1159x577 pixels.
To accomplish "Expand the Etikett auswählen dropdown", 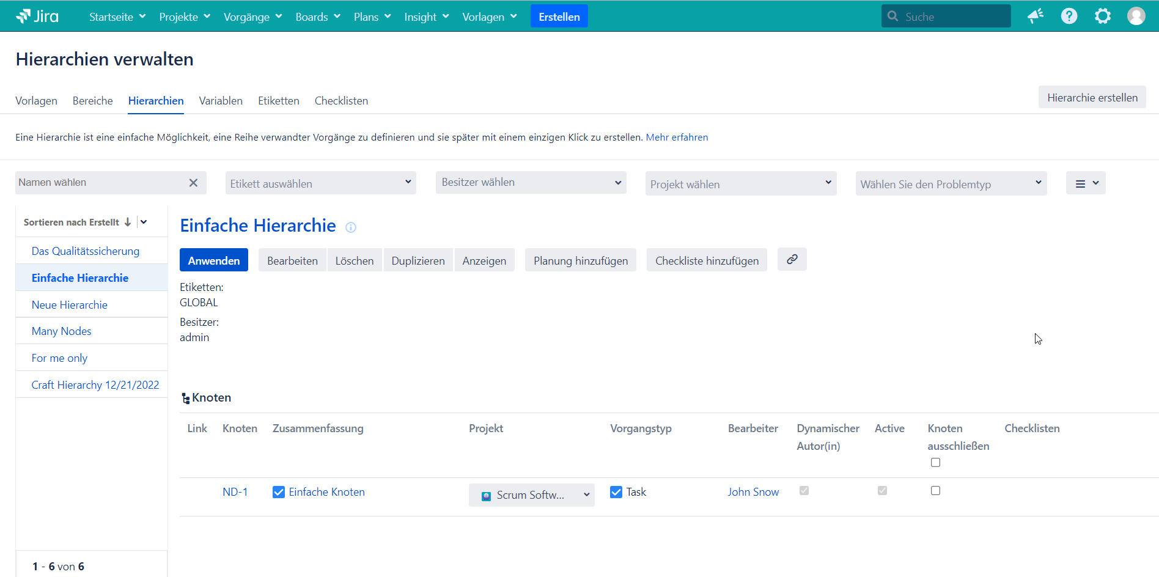I will [320, 183].
